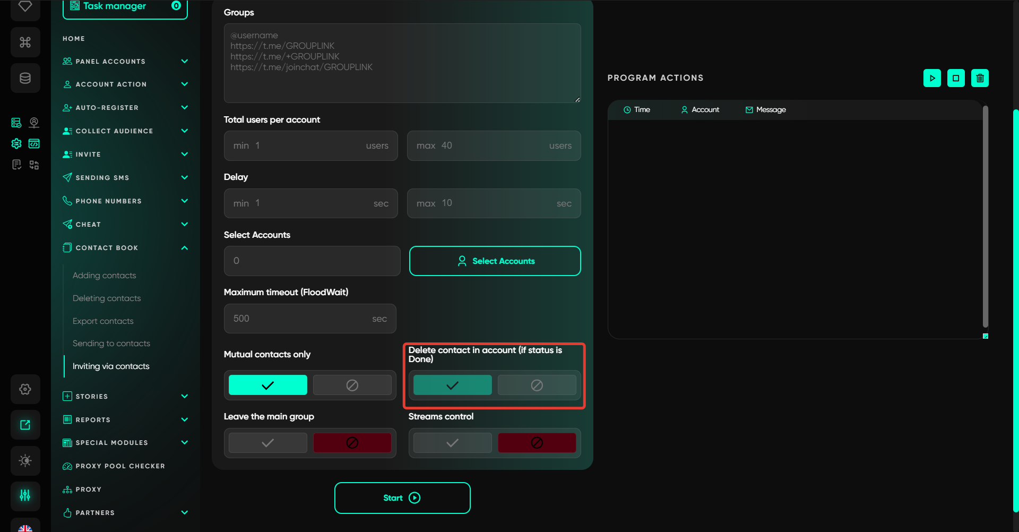The width and height of the screenshot is (1019, 532).
Task: Toggle the sun brightness theme icon
Action: coord(25,460)
